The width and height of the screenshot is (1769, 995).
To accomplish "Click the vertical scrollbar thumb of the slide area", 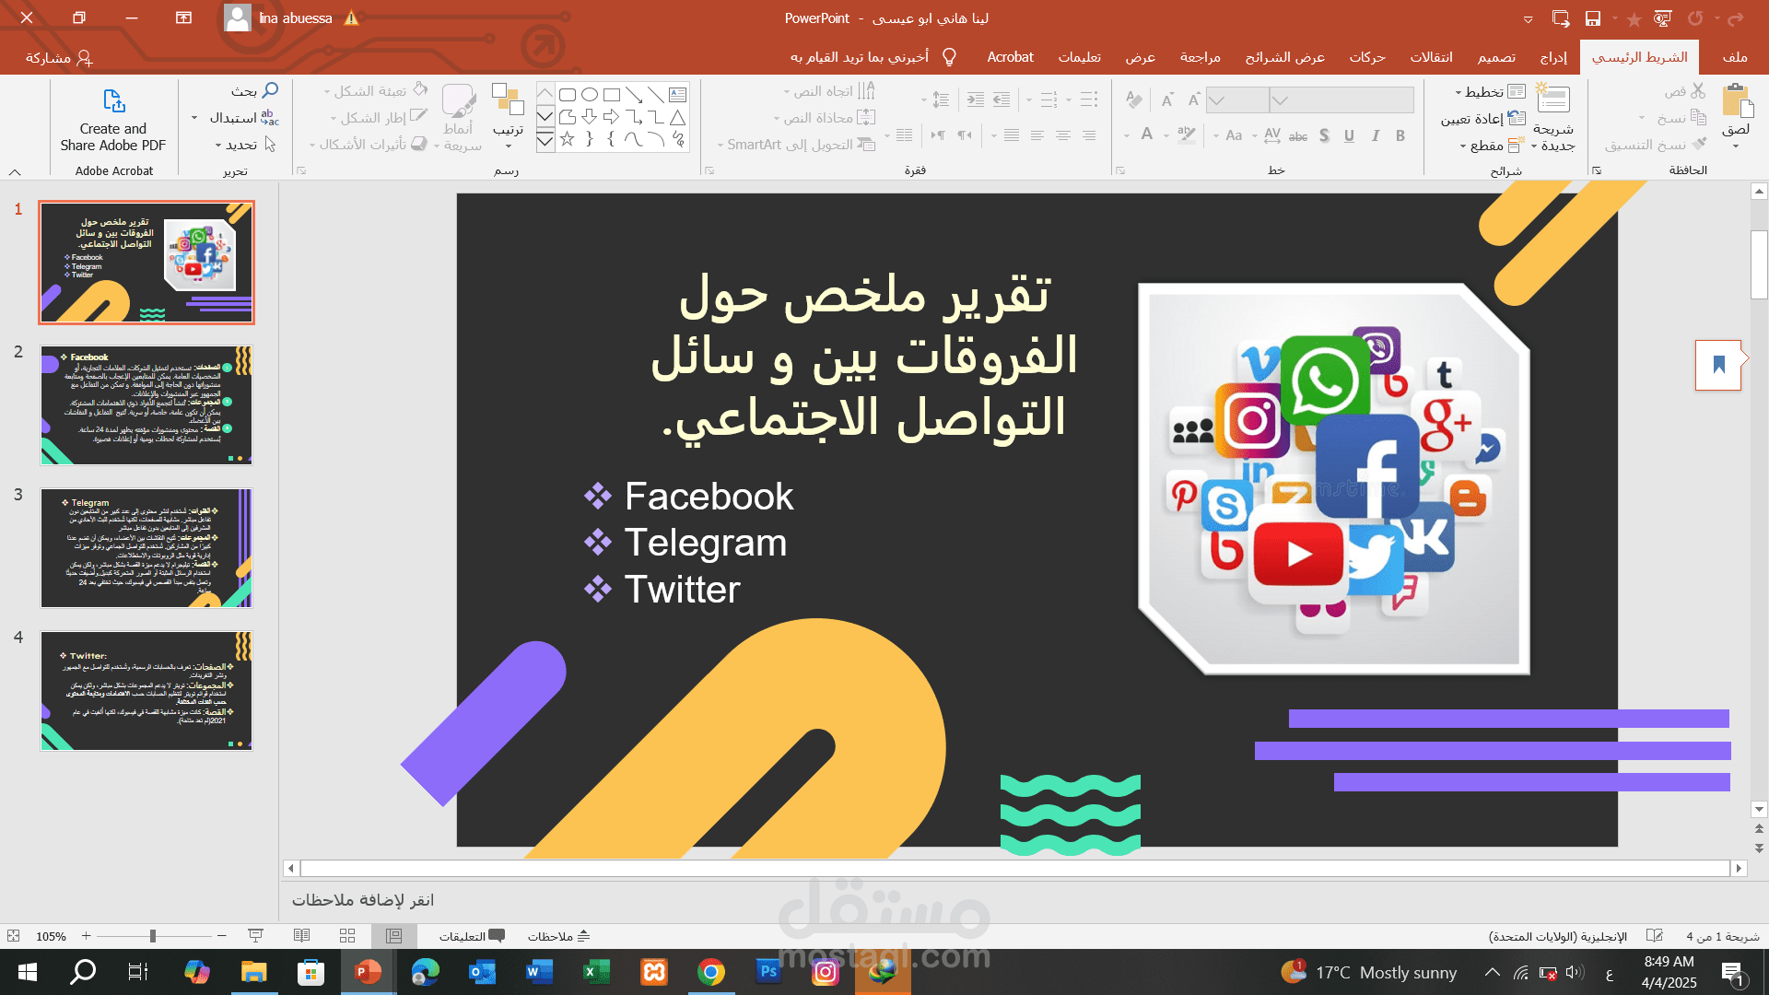I will pos(1759,264).
